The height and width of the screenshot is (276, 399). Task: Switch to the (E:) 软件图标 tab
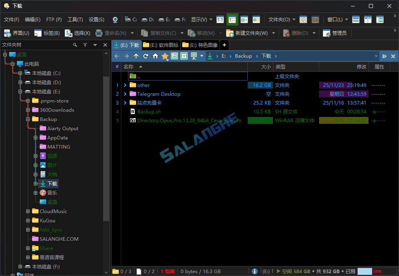point(161,45)
